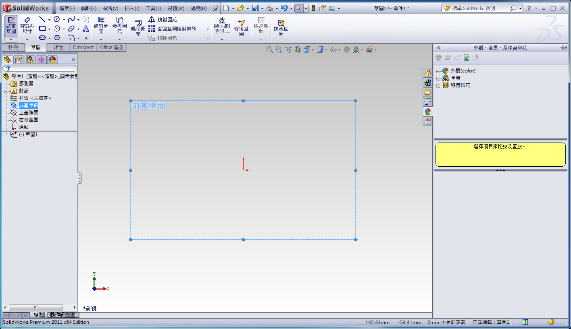Expand the 外觀(color) tree node

[438, 71]
